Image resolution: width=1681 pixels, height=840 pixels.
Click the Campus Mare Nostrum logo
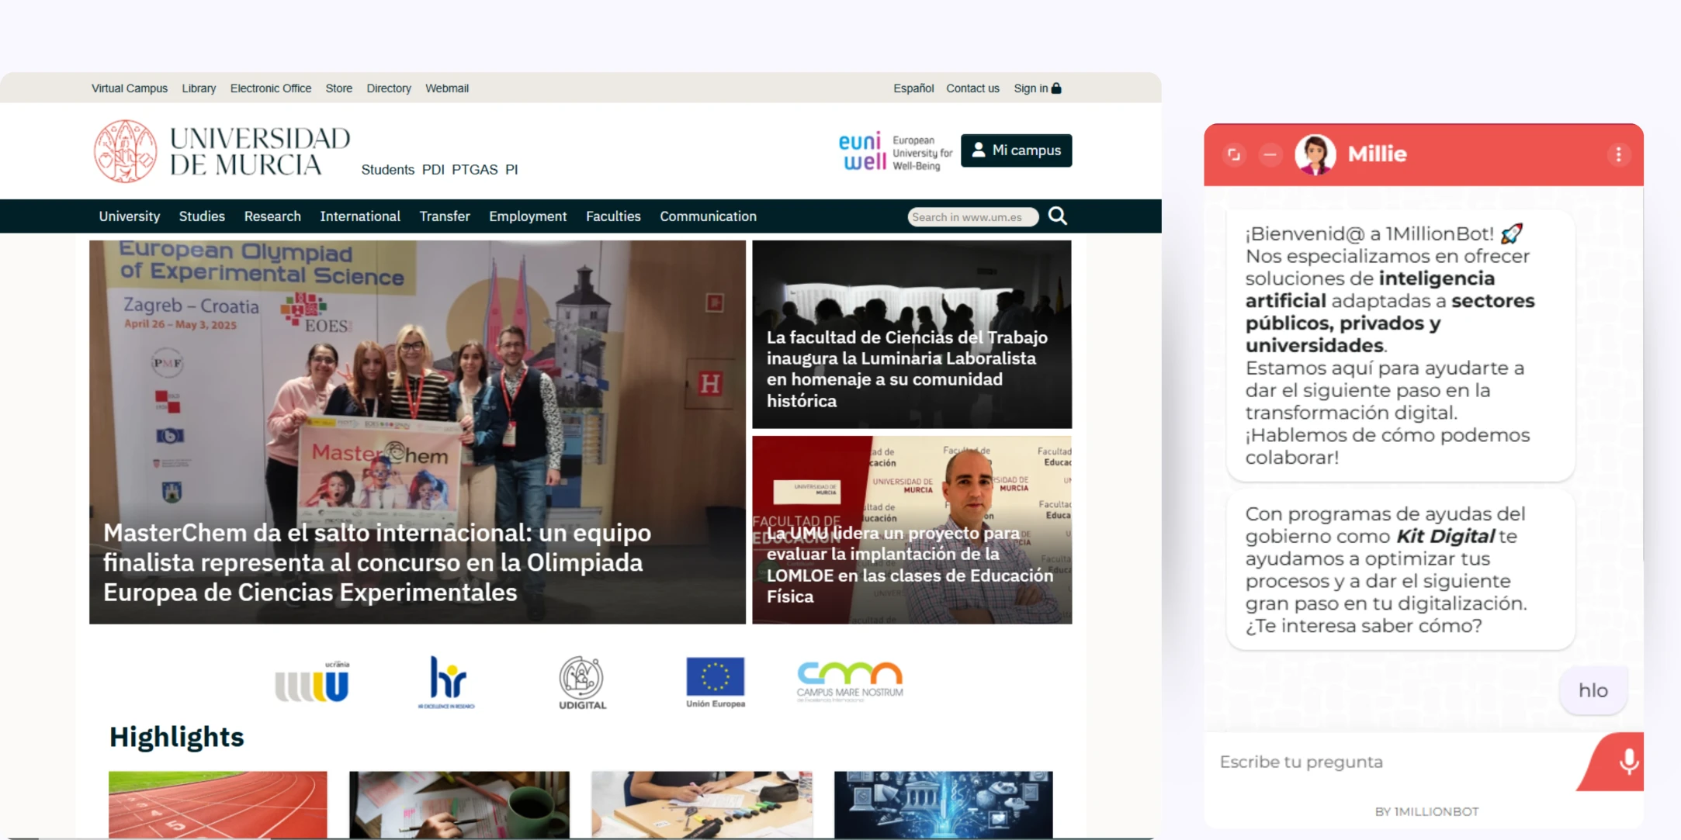pos(850,681)
